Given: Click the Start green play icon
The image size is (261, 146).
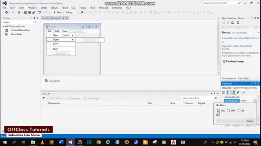Looking at the screenshot, I should 54,13.
